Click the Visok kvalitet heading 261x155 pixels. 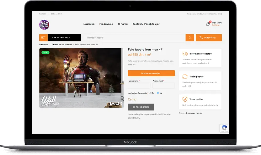click(196, 99)
